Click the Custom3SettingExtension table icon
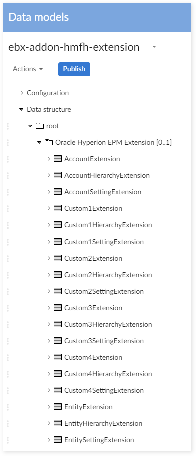196x456 pixels. click(x=58, y=341)
